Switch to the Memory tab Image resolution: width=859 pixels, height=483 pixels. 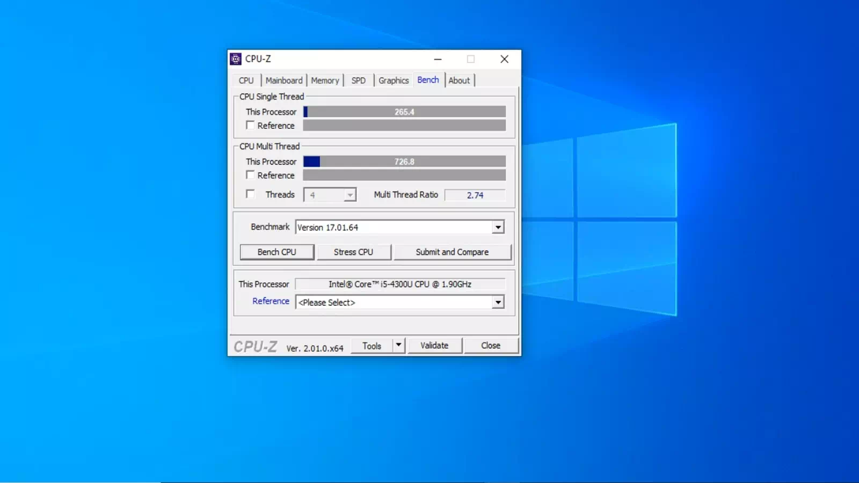click(325, 80)
